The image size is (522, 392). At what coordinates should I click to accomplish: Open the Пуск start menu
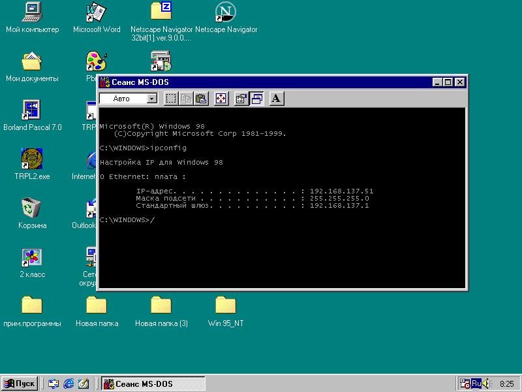click(20, 384)
